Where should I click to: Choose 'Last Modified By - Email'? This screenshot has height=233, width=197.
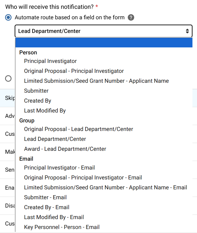[54, 217]
